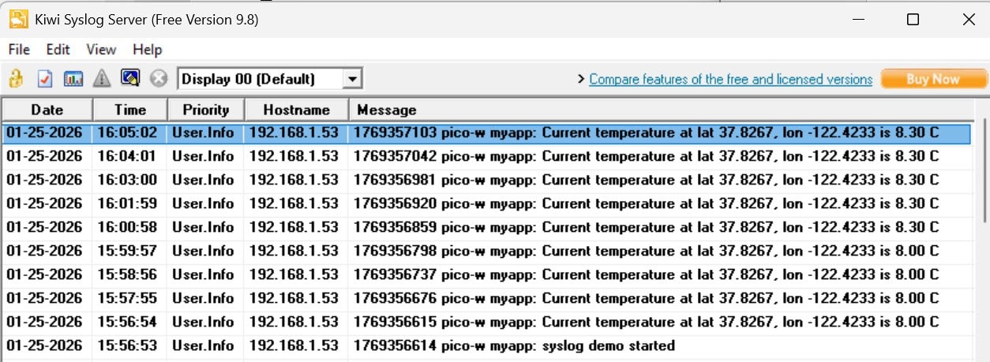Select the log row timed 16:03:00

pyautogui.click(x=486, y=180)
